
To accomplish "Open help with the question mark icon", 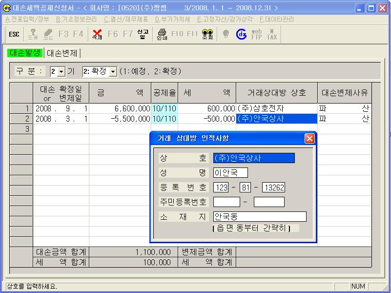I will (33, 34).
